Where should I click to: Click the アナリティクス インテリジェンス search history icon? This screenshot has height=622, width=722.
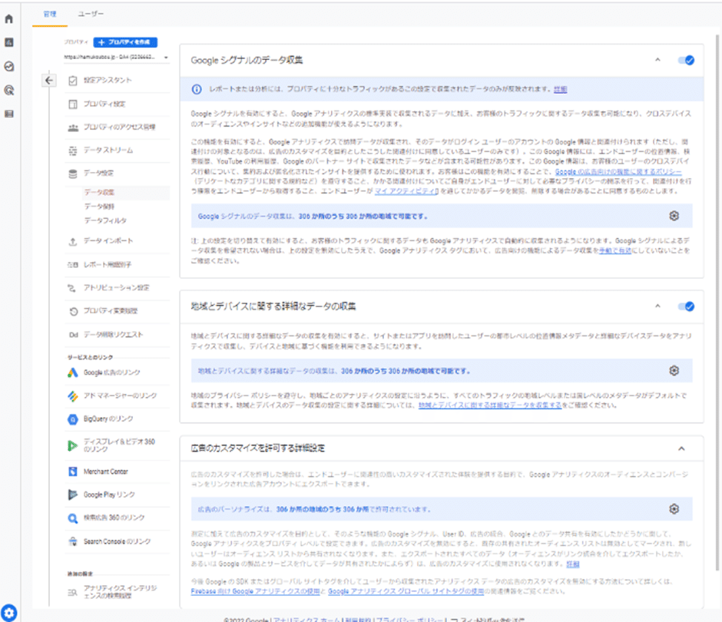pyautogui.click(x=73, y=592)
